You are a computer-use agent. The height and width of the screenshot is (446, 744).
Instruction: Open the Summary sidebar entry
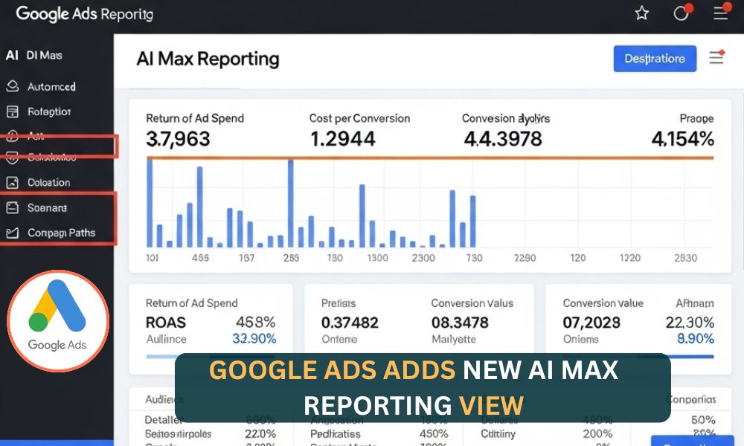pyautogui.click(x=46, y=208)
